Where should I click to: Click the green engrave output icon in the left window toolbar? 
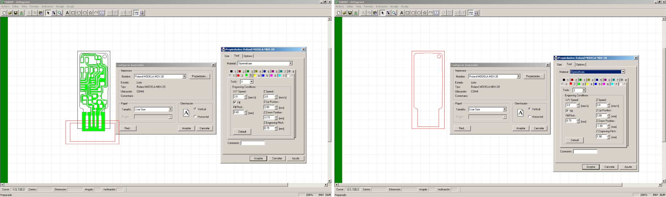point(21,13)
